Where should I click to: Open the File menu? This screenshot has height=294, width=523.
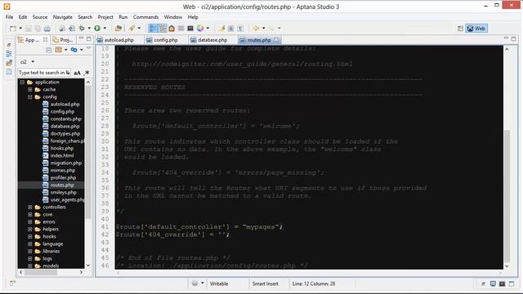click(9, 17)
